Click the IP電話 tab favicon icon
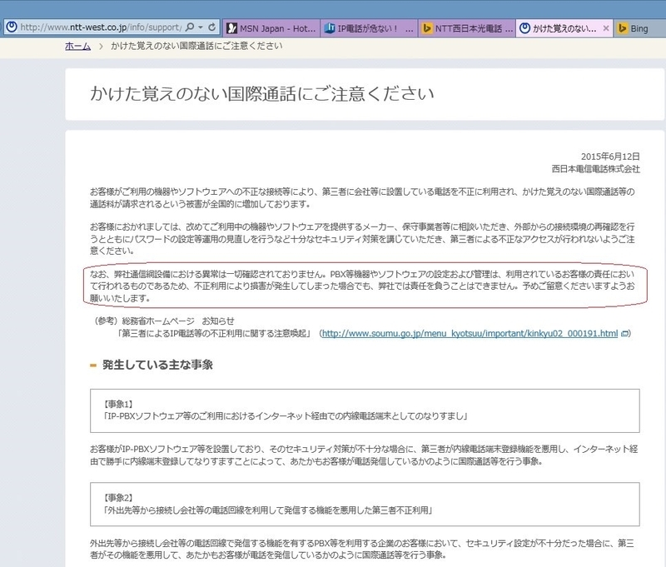 (330, 28)
